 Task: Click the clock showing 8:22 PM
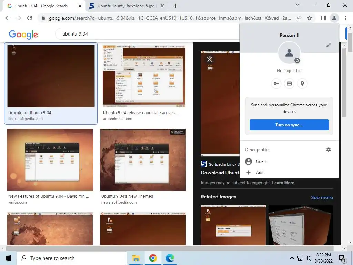(323, 258)
